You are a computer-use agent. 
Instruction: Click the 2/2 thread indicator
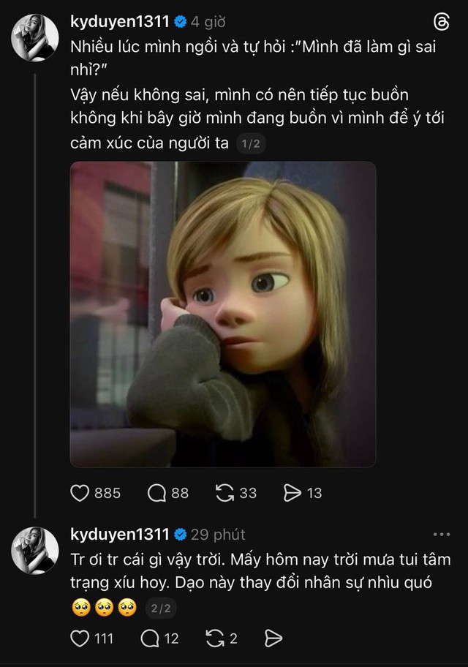tap(159, 608)
